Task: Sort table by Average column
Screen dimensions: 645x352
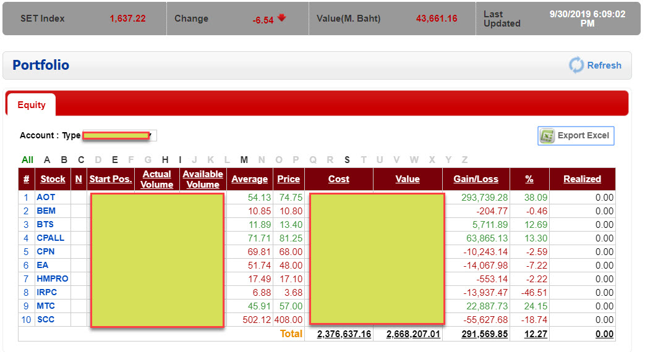Action: pos(249,179)
